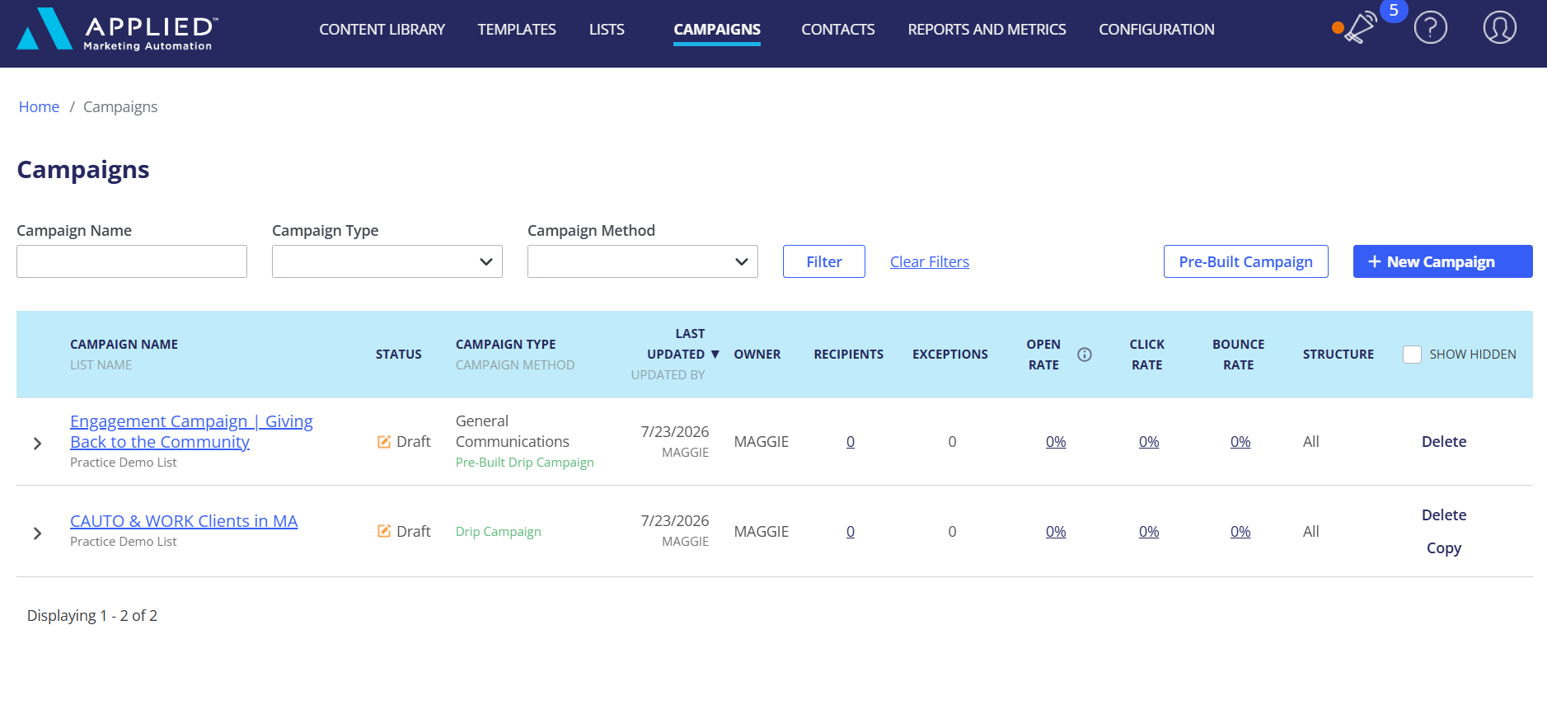The height and width of the screenshot is (719, 1547).
Task: Click bounce rate 0% for CAUTO & WORK
Action: coord(1240,532)
